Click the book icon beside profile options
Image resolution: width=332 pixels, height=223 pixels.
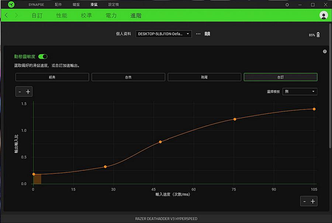pos(208,34)
